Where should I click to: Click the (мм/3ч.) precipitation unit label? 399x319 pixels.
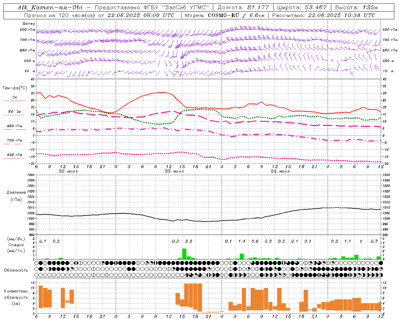pos(16,239)
